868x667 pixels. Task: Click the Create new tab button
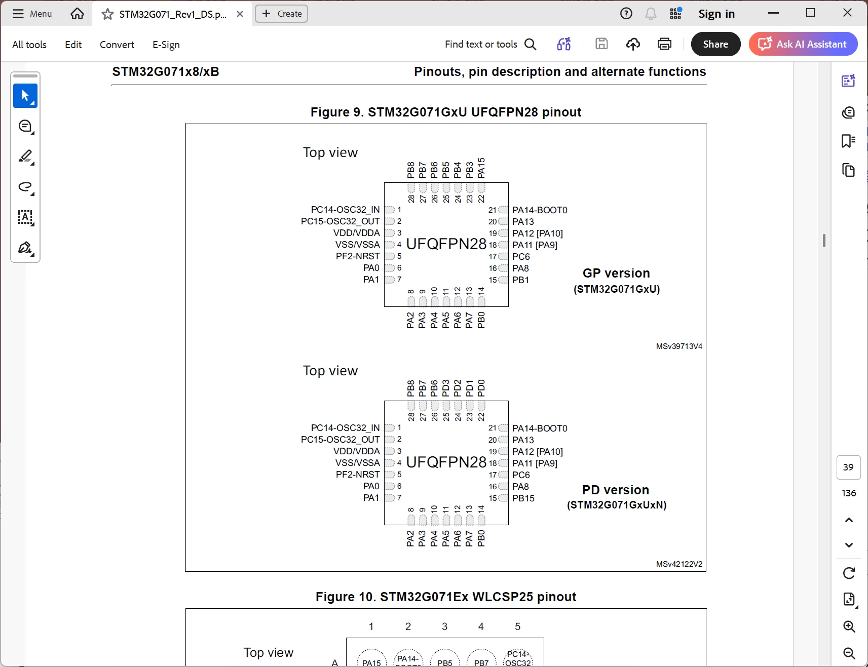click(x=282, y=14)
